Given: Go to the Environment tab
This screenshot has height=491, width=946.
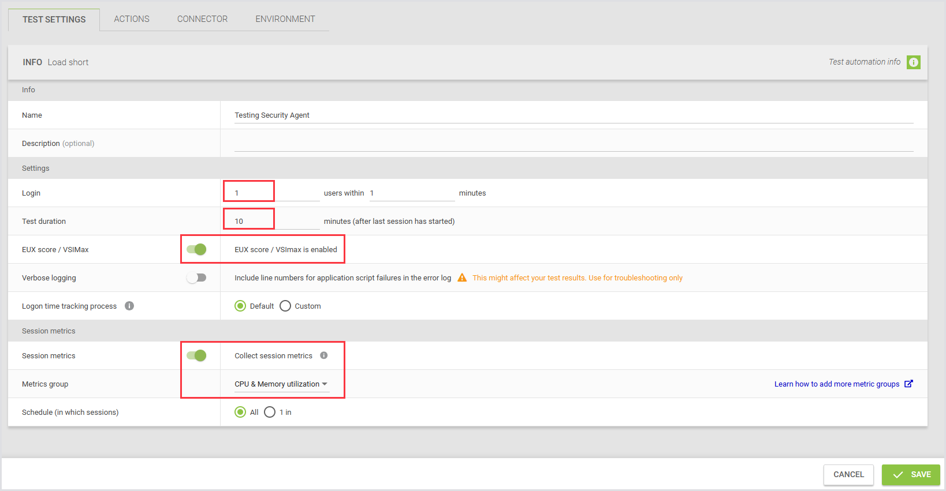Looking at the screenshot, I should pos(285,19).
